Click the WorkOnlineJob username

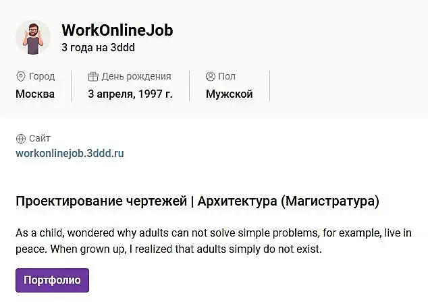pyautogui.click(x=117, y=30)
